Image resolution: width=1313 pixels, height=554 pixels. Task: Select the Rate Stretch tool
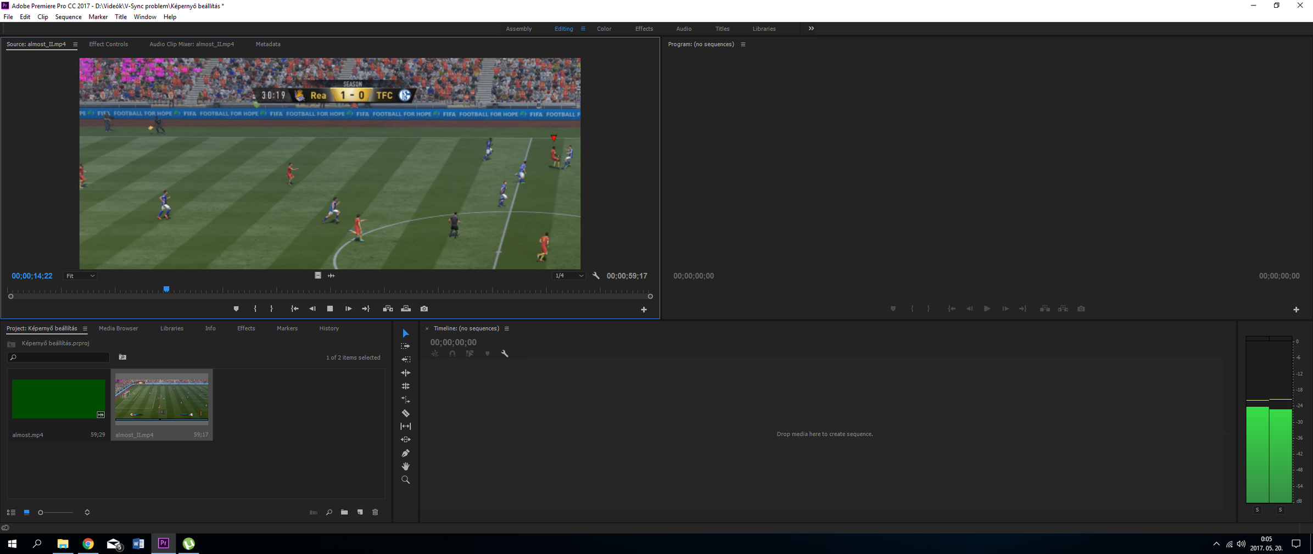(405, 400)
